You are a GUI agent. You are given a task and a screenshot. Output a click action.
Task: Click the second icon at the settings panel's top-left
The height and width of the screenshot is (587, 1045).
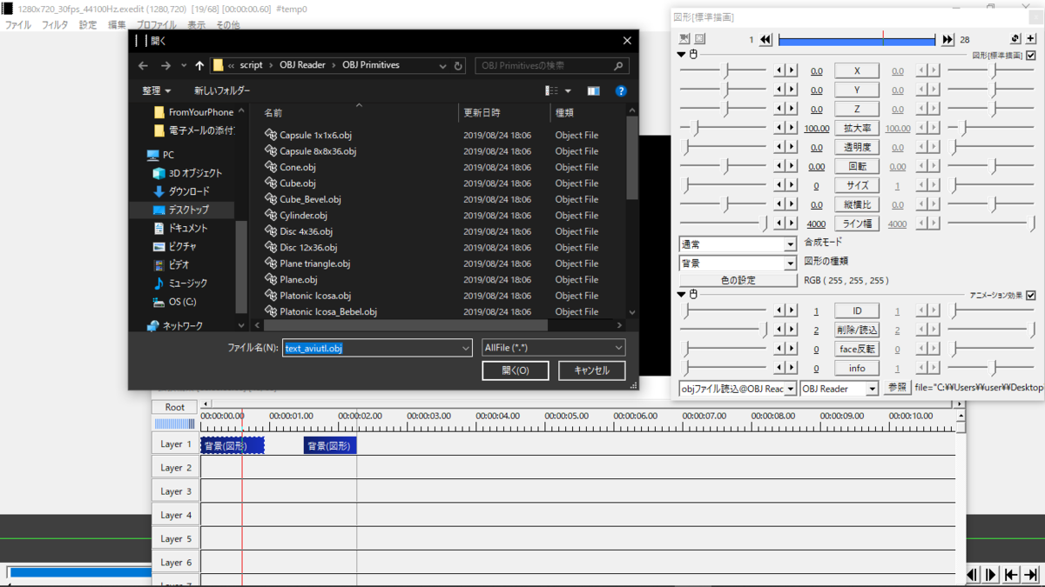pos(700,39)
